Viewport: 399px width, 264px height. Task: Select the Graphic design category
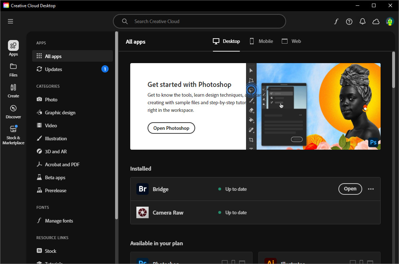point(60,113)
